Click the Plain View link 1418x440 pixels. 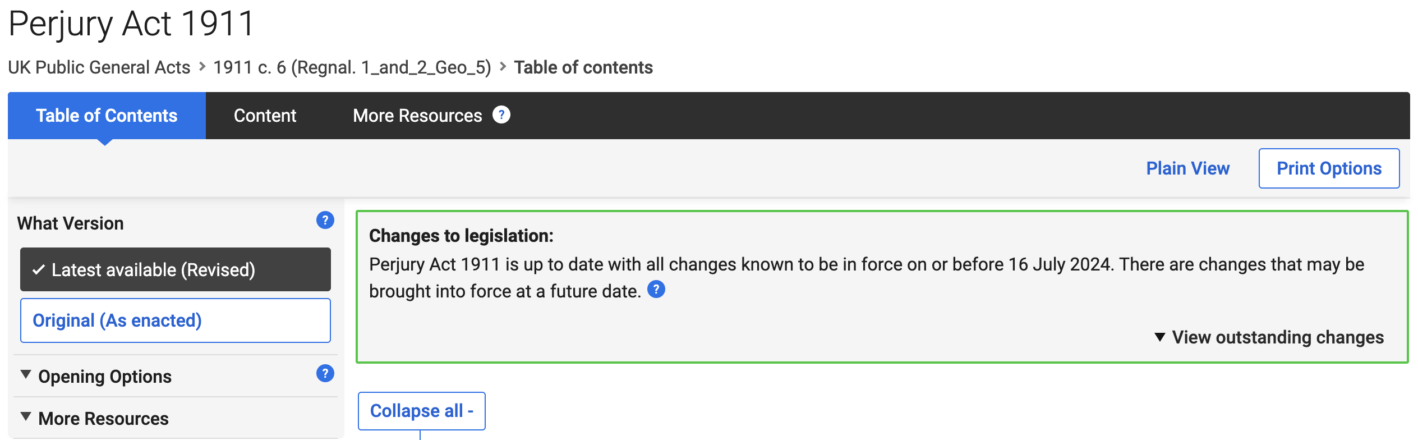pos(1187,168)
